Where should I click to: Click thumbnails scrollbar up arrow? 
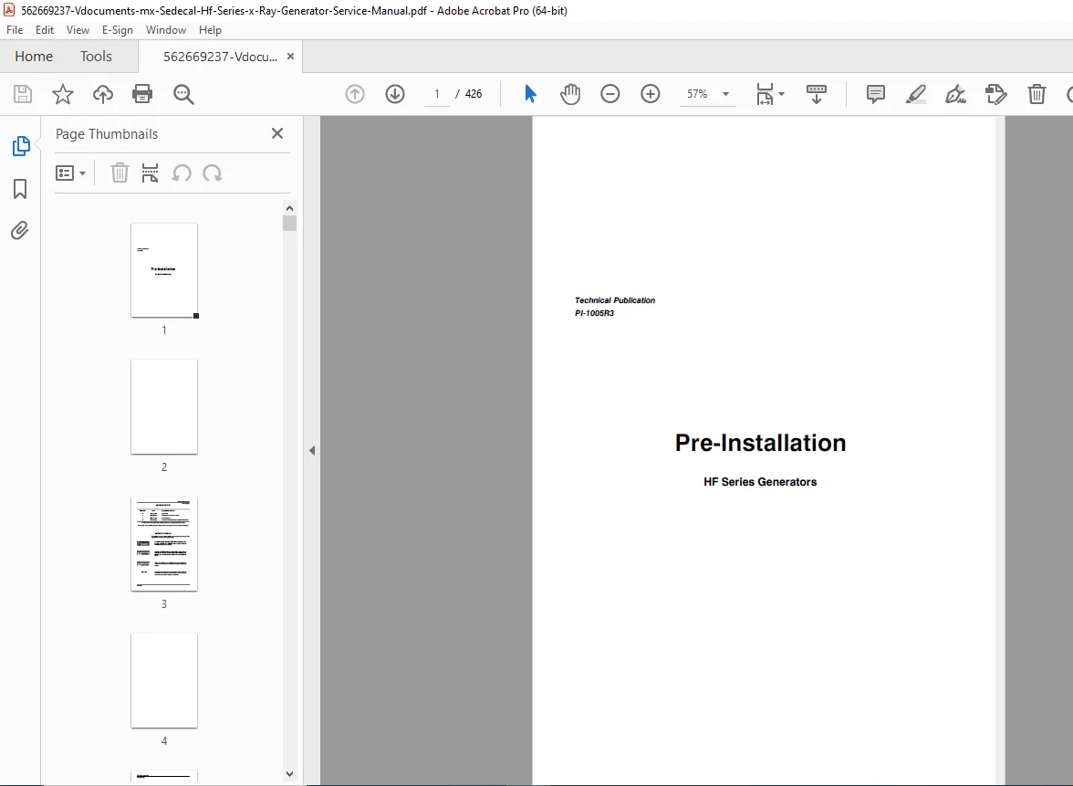[x=289, y=208]
